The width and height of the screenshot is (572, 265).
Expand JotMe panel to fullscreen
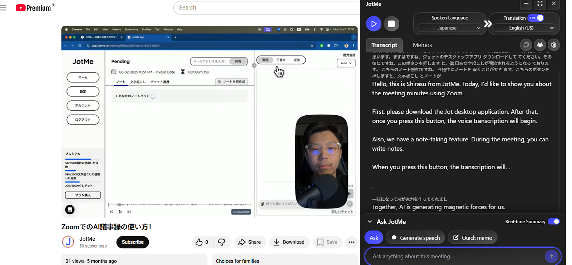540,4
